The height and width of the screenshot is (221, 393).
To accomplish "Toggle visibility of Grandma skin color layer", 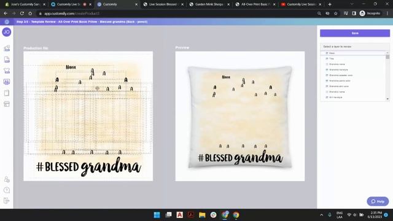I will click(x=327, y=86).
